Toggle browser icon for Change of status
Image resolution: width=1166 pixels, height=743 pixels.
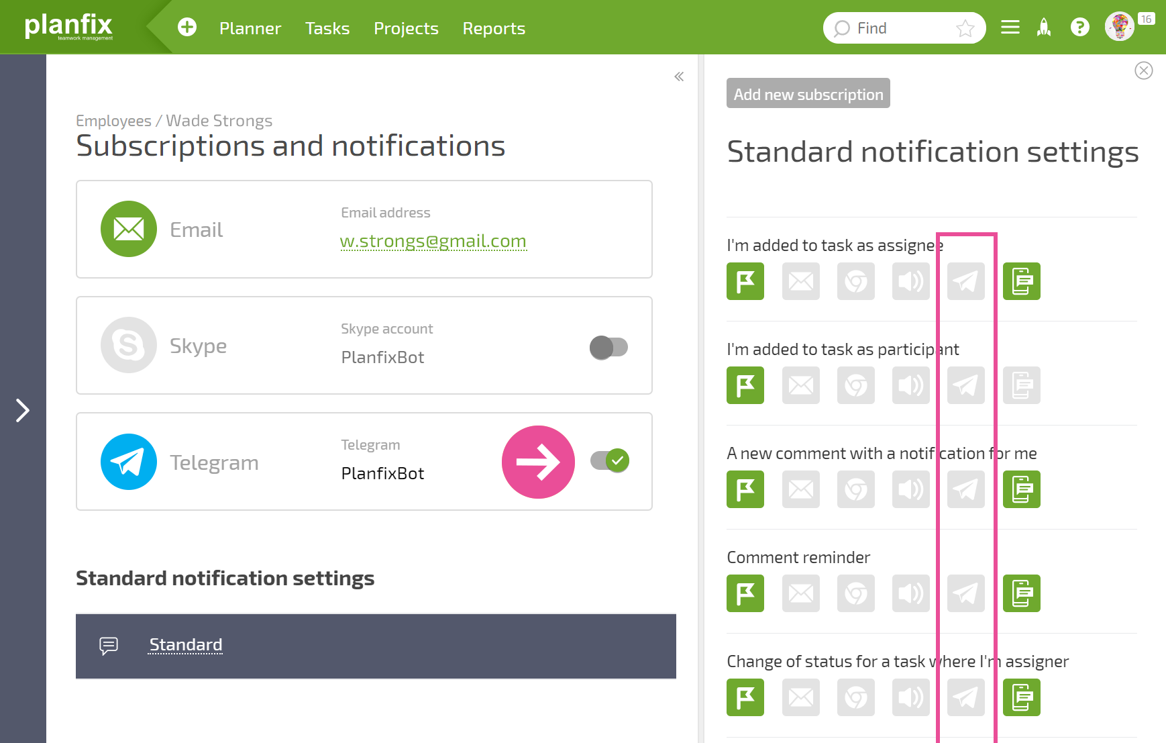tap(856, 697)
